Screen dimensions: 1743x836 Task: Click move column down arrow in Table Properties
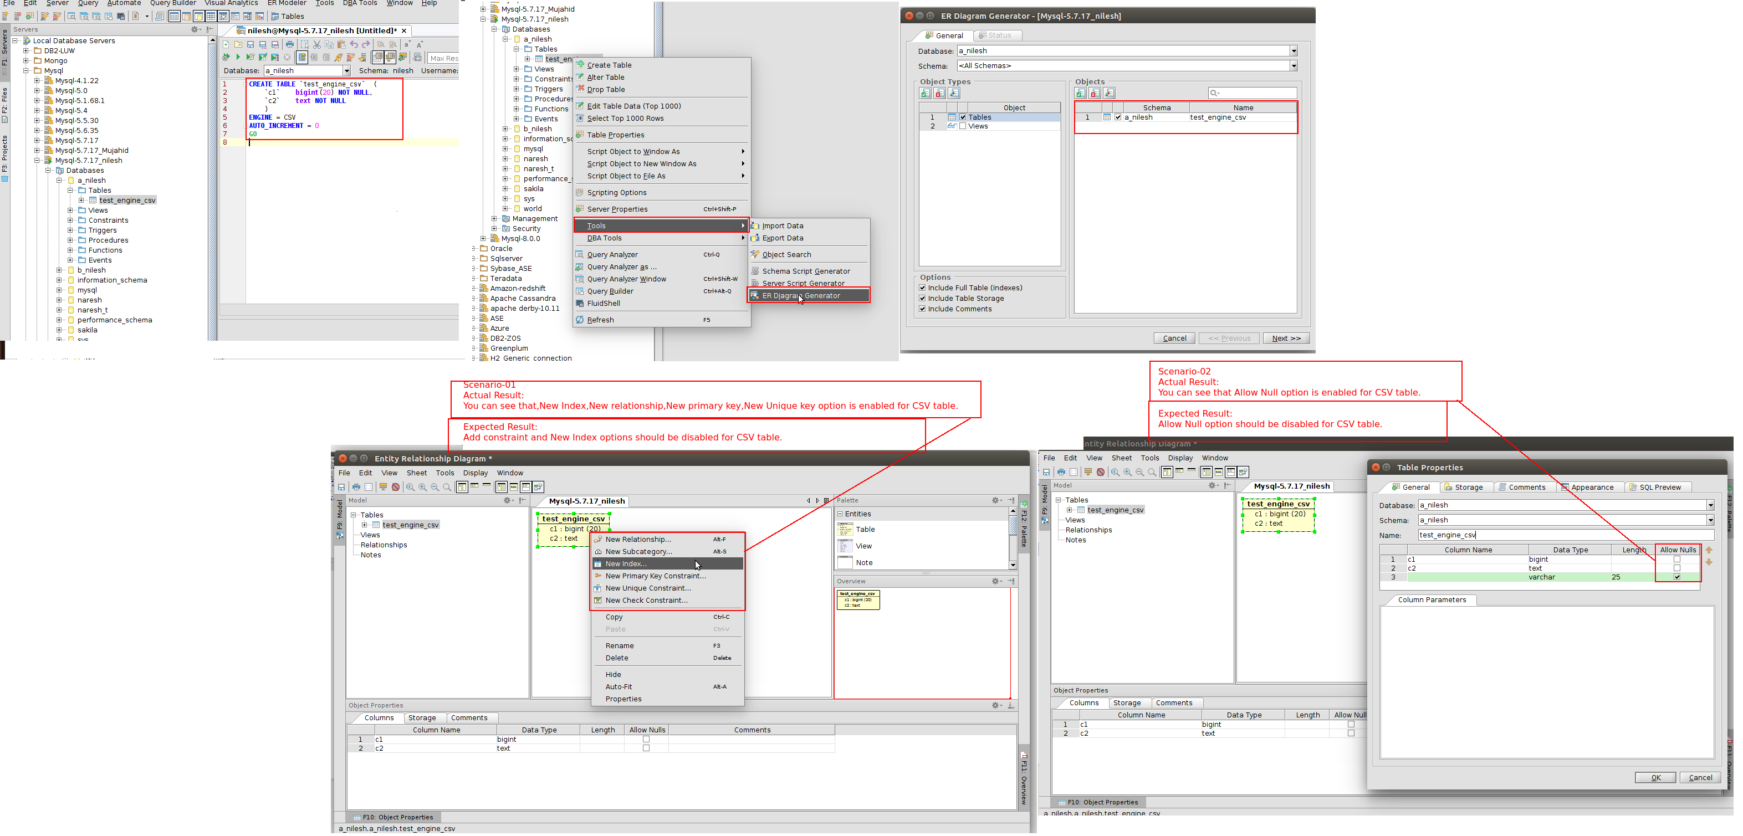coord(1709,562)
